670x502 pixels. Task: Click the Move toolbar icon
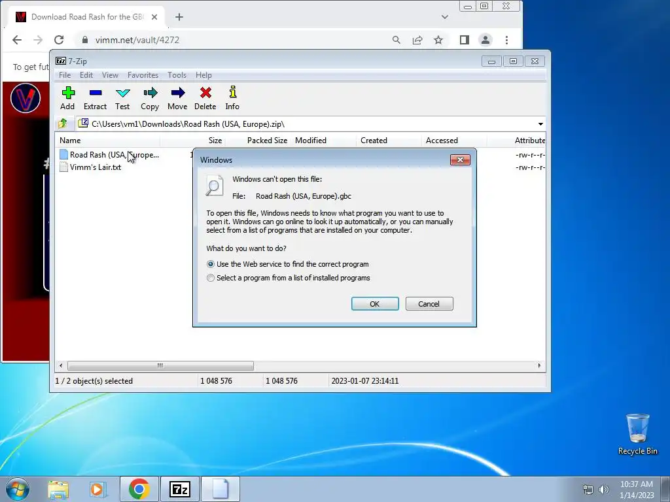point(177,99)
